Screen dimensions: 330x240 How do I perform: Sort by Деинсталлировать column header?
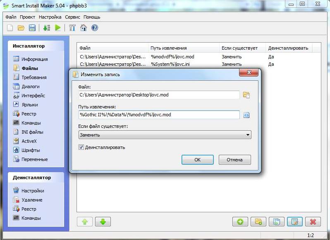click(x=289, y=48)
